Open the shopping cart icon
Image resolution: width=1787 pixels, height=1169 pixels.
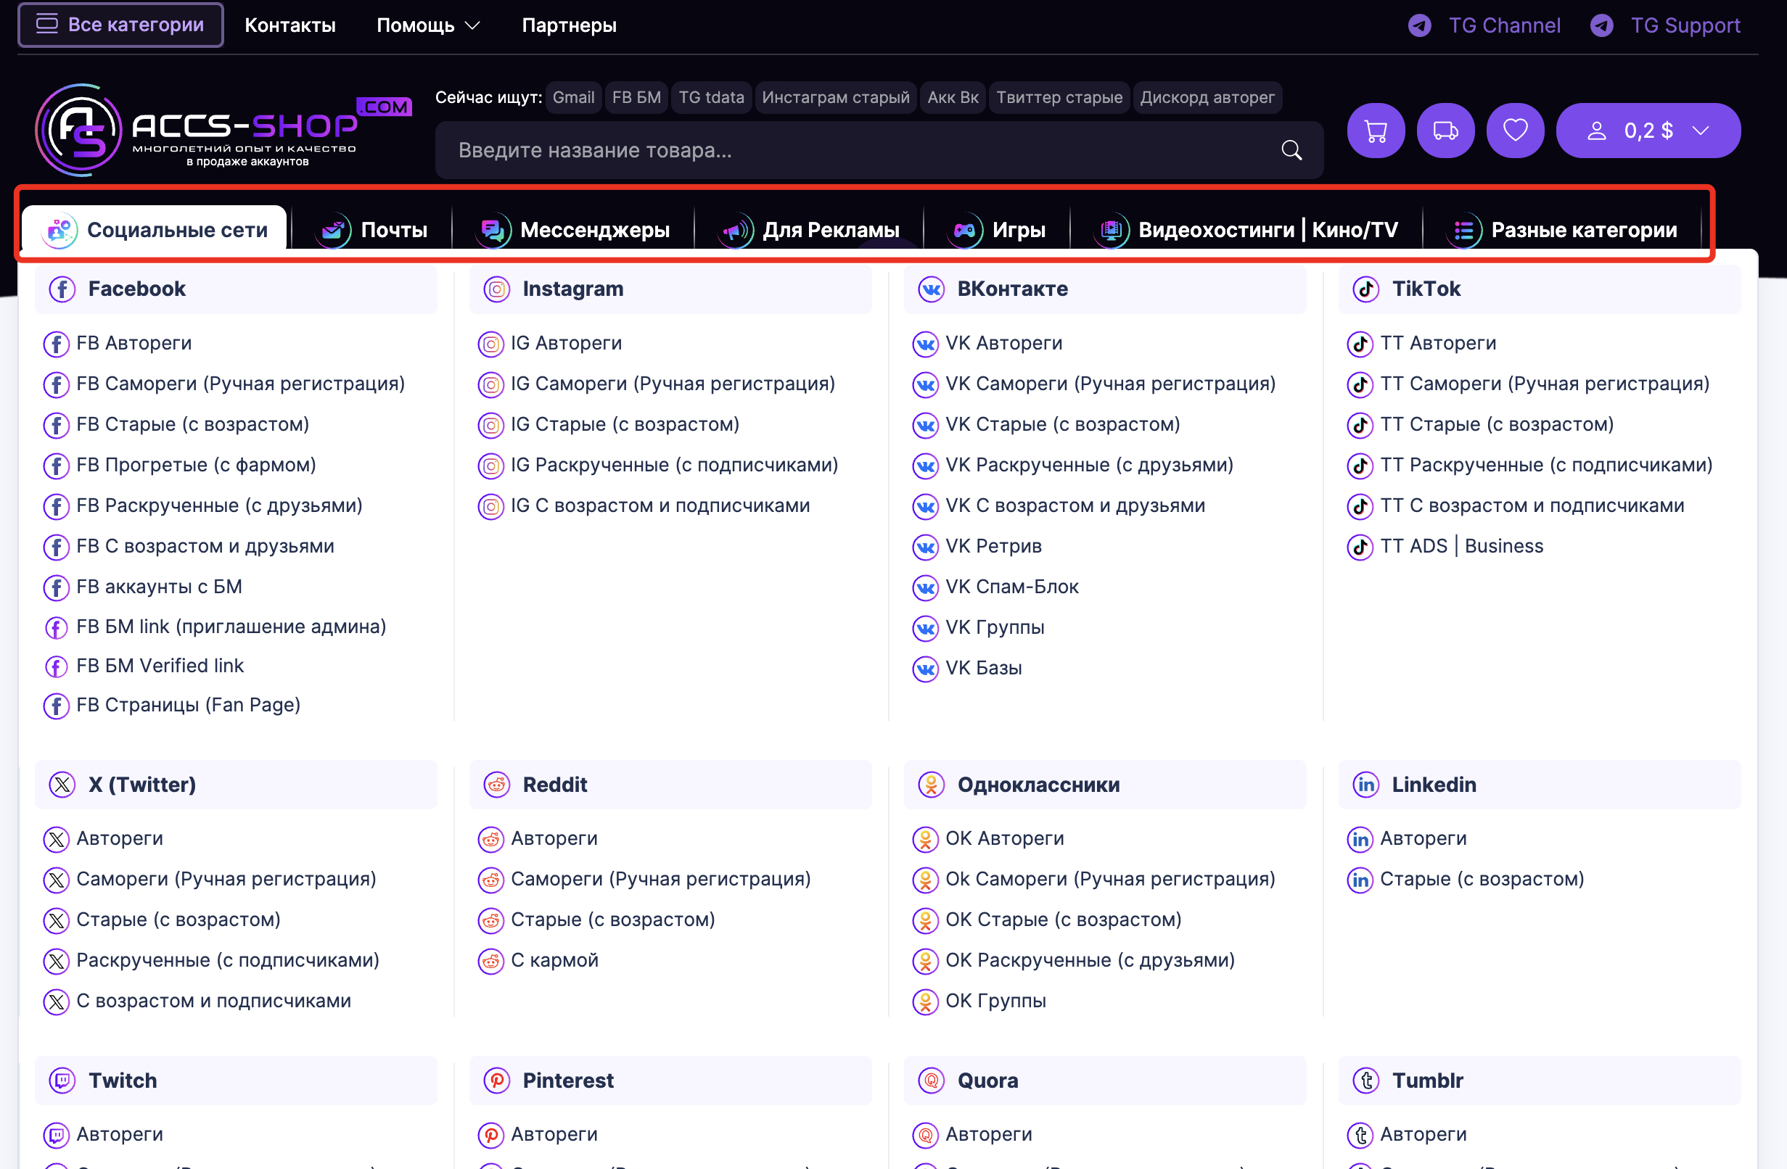click(1375, 131)
